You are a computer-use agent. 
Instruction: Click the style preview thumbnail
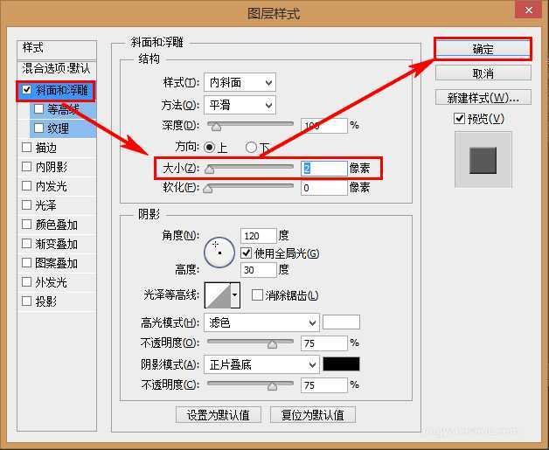(482, 160)
